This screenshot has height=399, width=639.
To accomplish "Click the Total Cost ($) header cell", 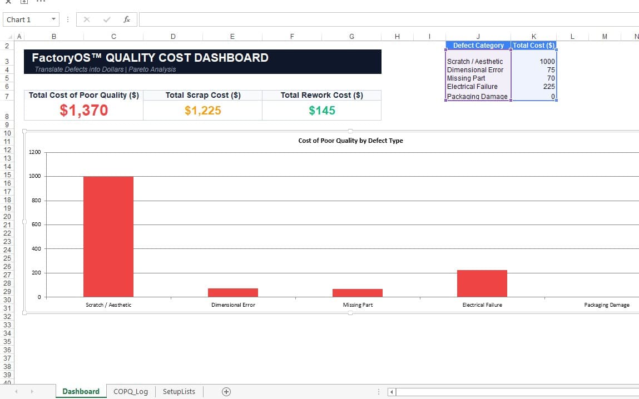I will [533, 45].
